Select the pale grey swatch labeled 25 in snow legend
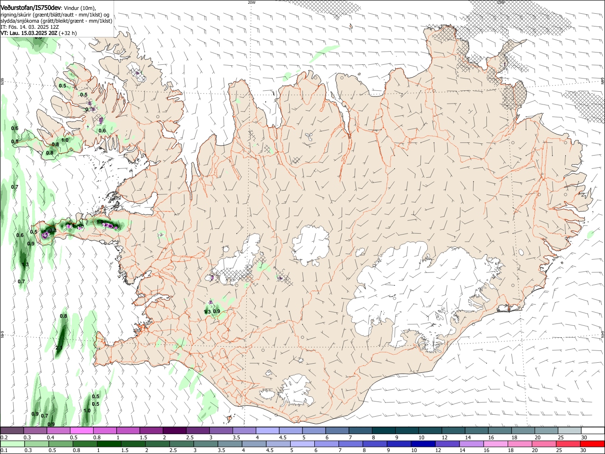The width and height of the screenshot is (605, 454). 569,431
